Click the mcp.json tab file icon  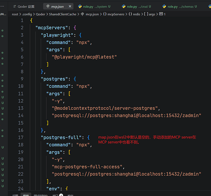coord(48,6)
